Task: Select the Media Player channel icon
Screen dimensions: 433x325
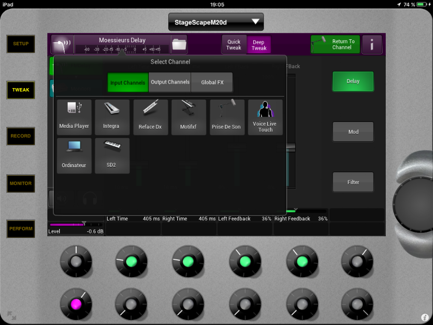Action: [x=74, y=117]
